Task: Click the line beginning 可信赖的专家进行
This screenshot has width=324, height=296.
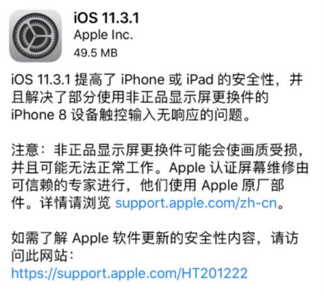Action: (148, 185)
